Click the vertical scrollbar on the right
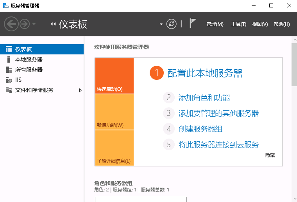This screenshot has height=202, width=297. 294,117
